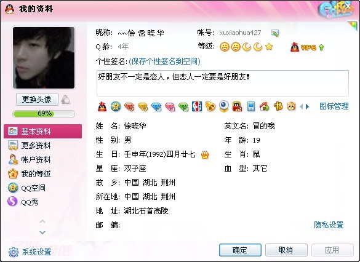
Task: Click the mobile phone icon in icon row
Action: pos(251,106)
